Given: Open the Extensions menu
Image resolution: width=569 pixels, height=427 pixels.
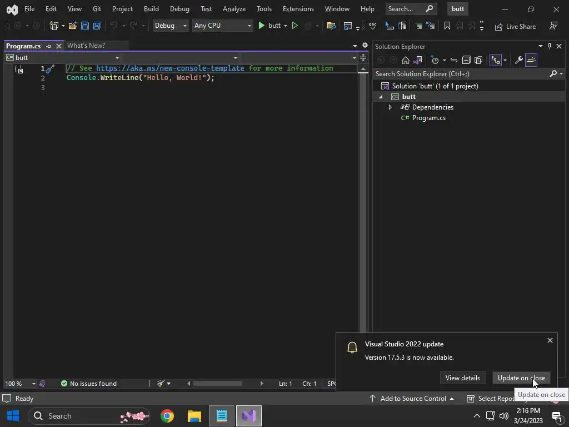Looking at the screenshot, I should pyautogui.click(x=298, y=9).
